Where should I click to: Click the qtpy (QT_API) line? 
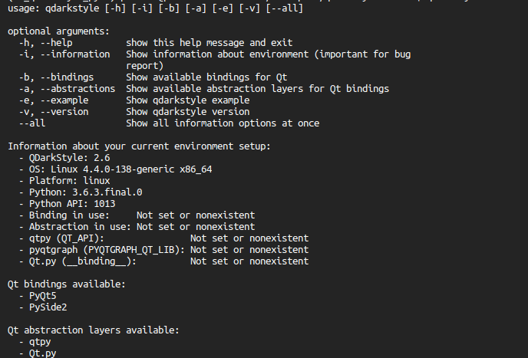(x=163, y=238)
